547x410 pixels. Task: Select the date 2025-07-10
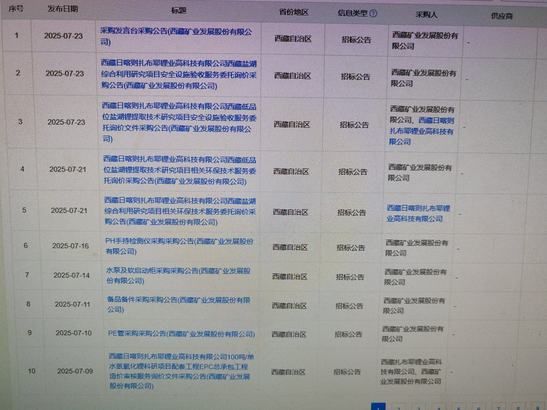coord(74,333)
